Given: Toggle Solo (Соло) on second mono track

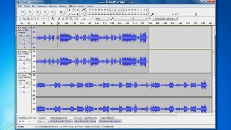Looking at the screenshot, I should pyautogui.click(x=28, y=59).
